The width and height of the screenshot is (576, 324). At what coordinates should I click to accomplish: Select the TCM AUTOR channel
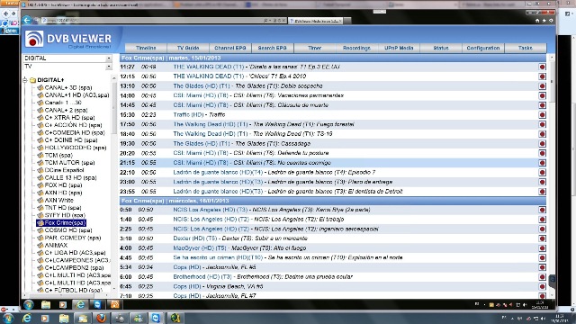coord(69,162)
